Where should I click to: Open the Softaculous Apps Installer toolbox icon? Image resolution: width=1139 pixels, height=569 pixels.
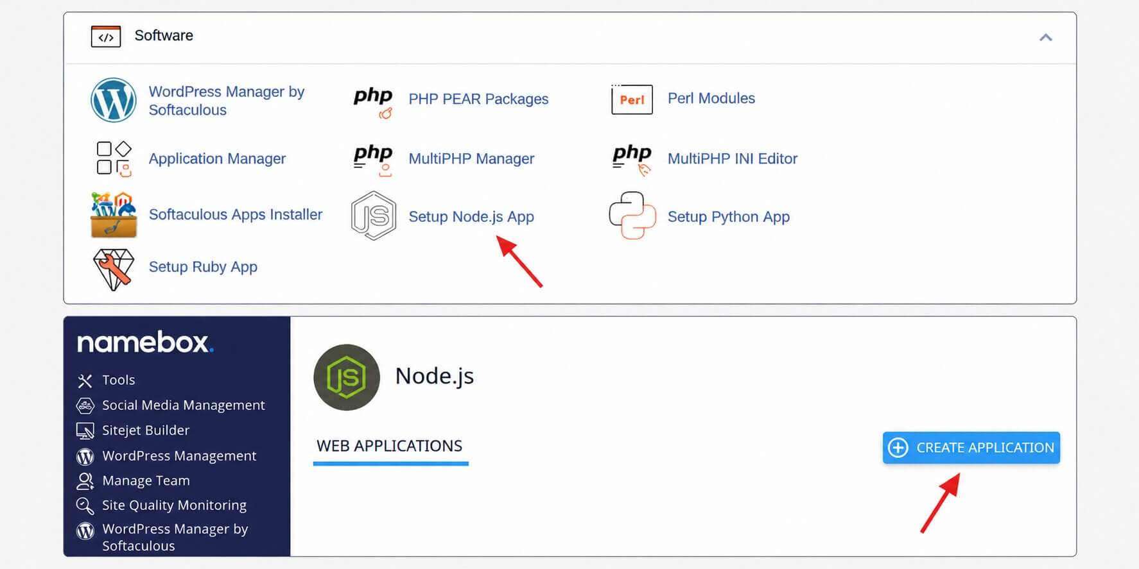tap(114, 215)
